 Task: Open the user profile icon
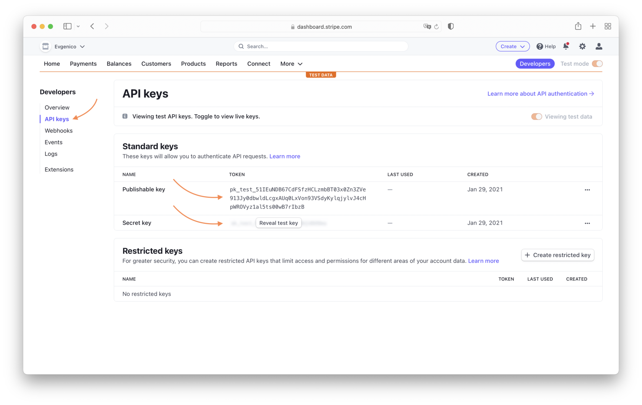[599, 46]
